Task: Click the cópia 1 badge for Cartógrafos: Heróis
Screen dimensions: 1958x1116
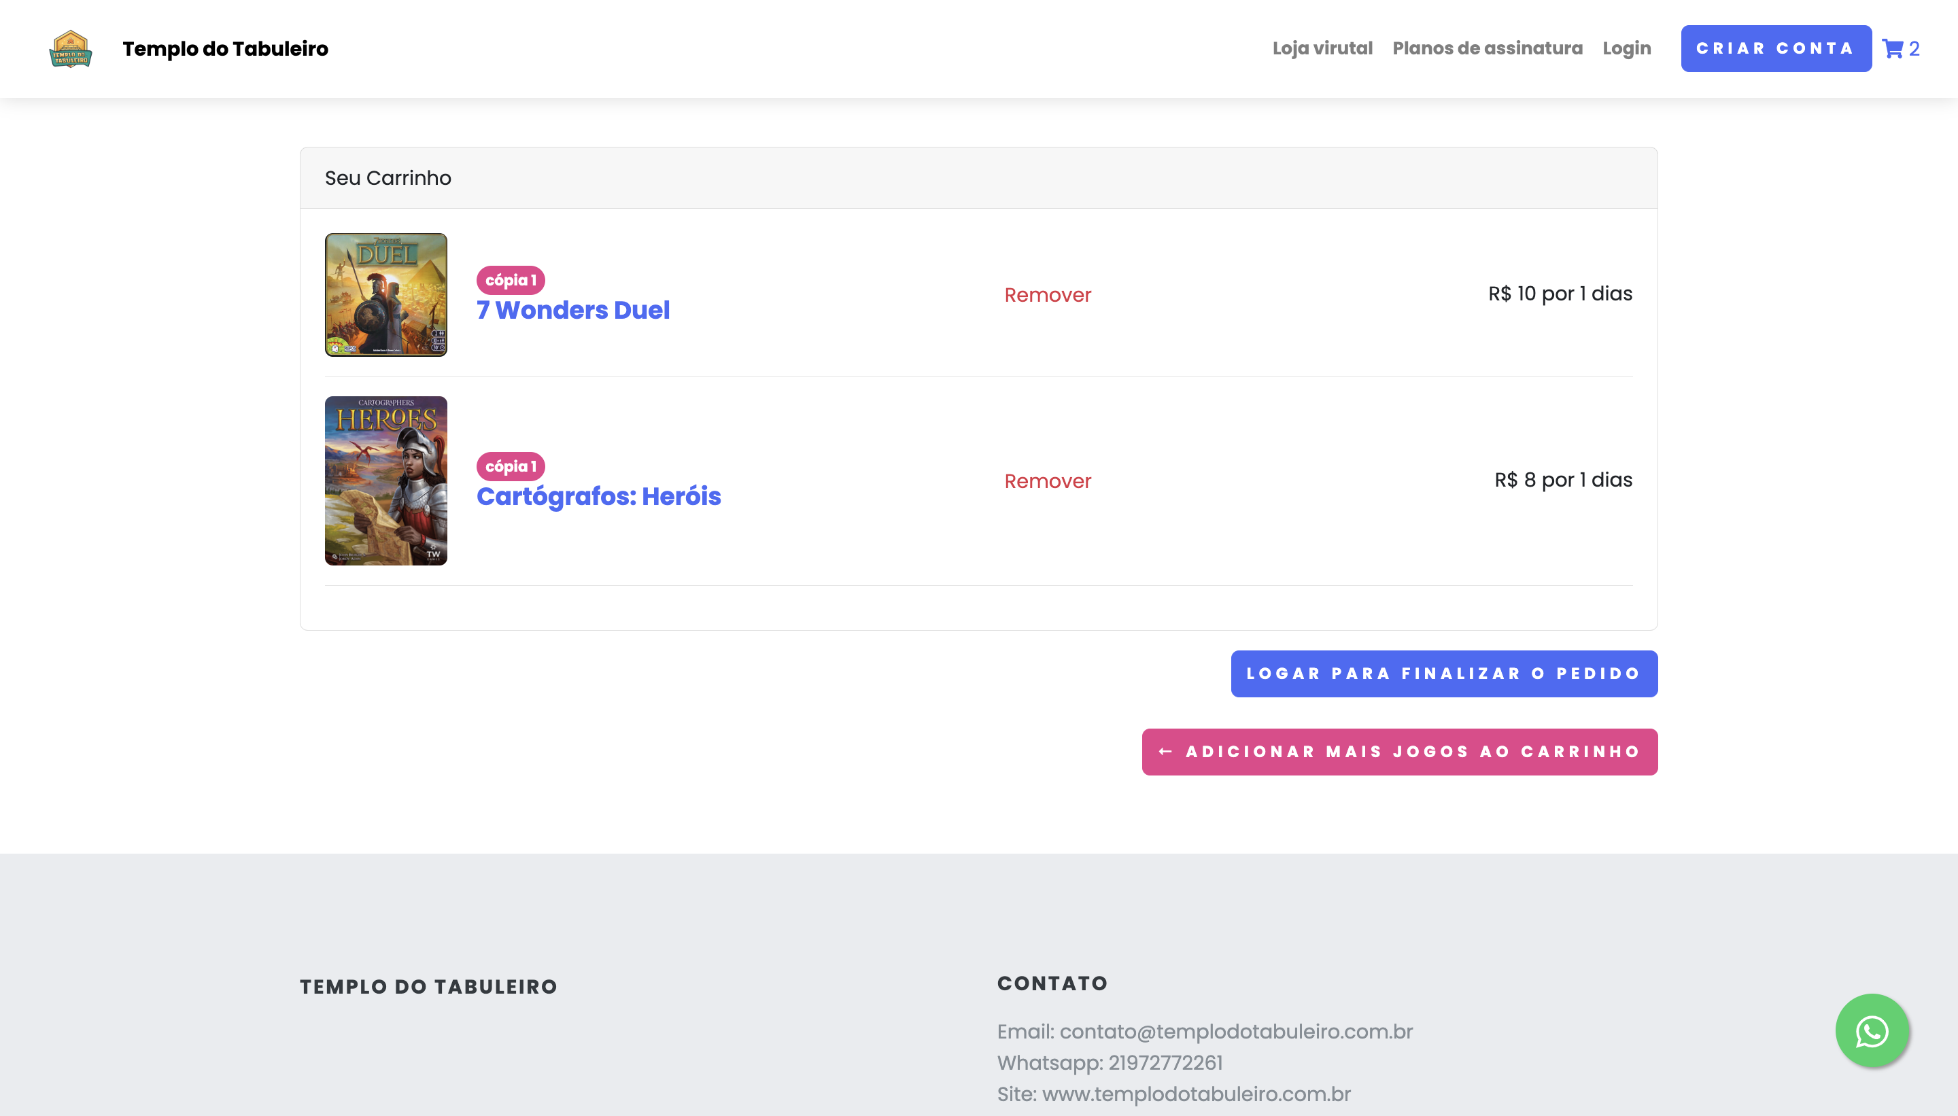Action: pos(511,466)
